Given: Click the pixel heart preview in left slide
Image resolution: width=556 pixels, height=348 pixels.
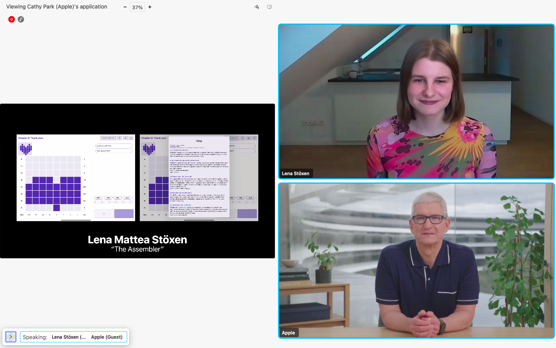Looking at the screenshot, I should point(25,148).
